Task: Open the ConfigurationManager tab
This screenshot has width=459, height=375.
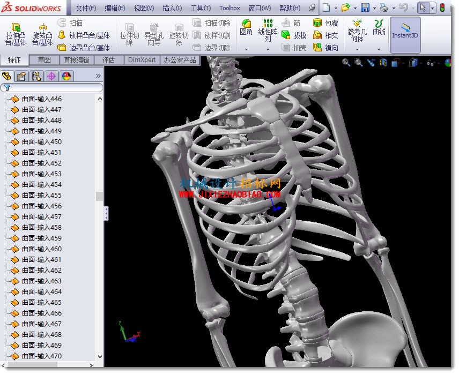Action: pos(36,77)
